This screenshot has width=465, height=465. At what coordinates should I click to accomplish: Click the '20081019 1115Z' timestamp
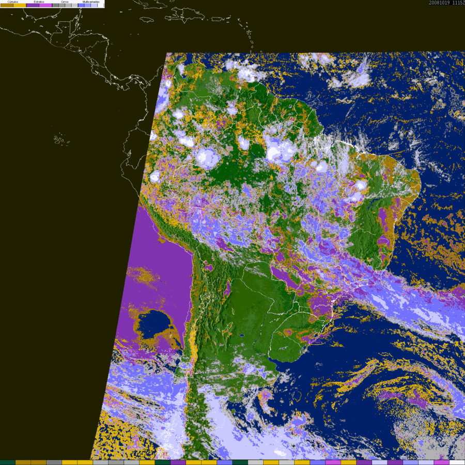[447, 3]
